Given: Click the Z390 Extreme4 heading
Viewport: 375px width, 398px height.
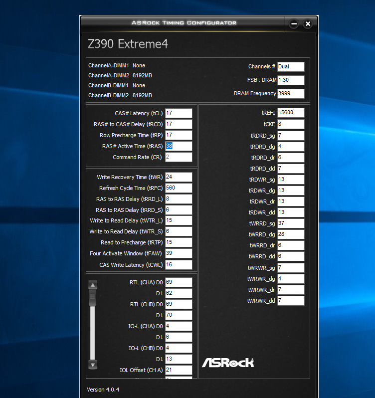Looking at the screenshot, I should click(128, 44).
